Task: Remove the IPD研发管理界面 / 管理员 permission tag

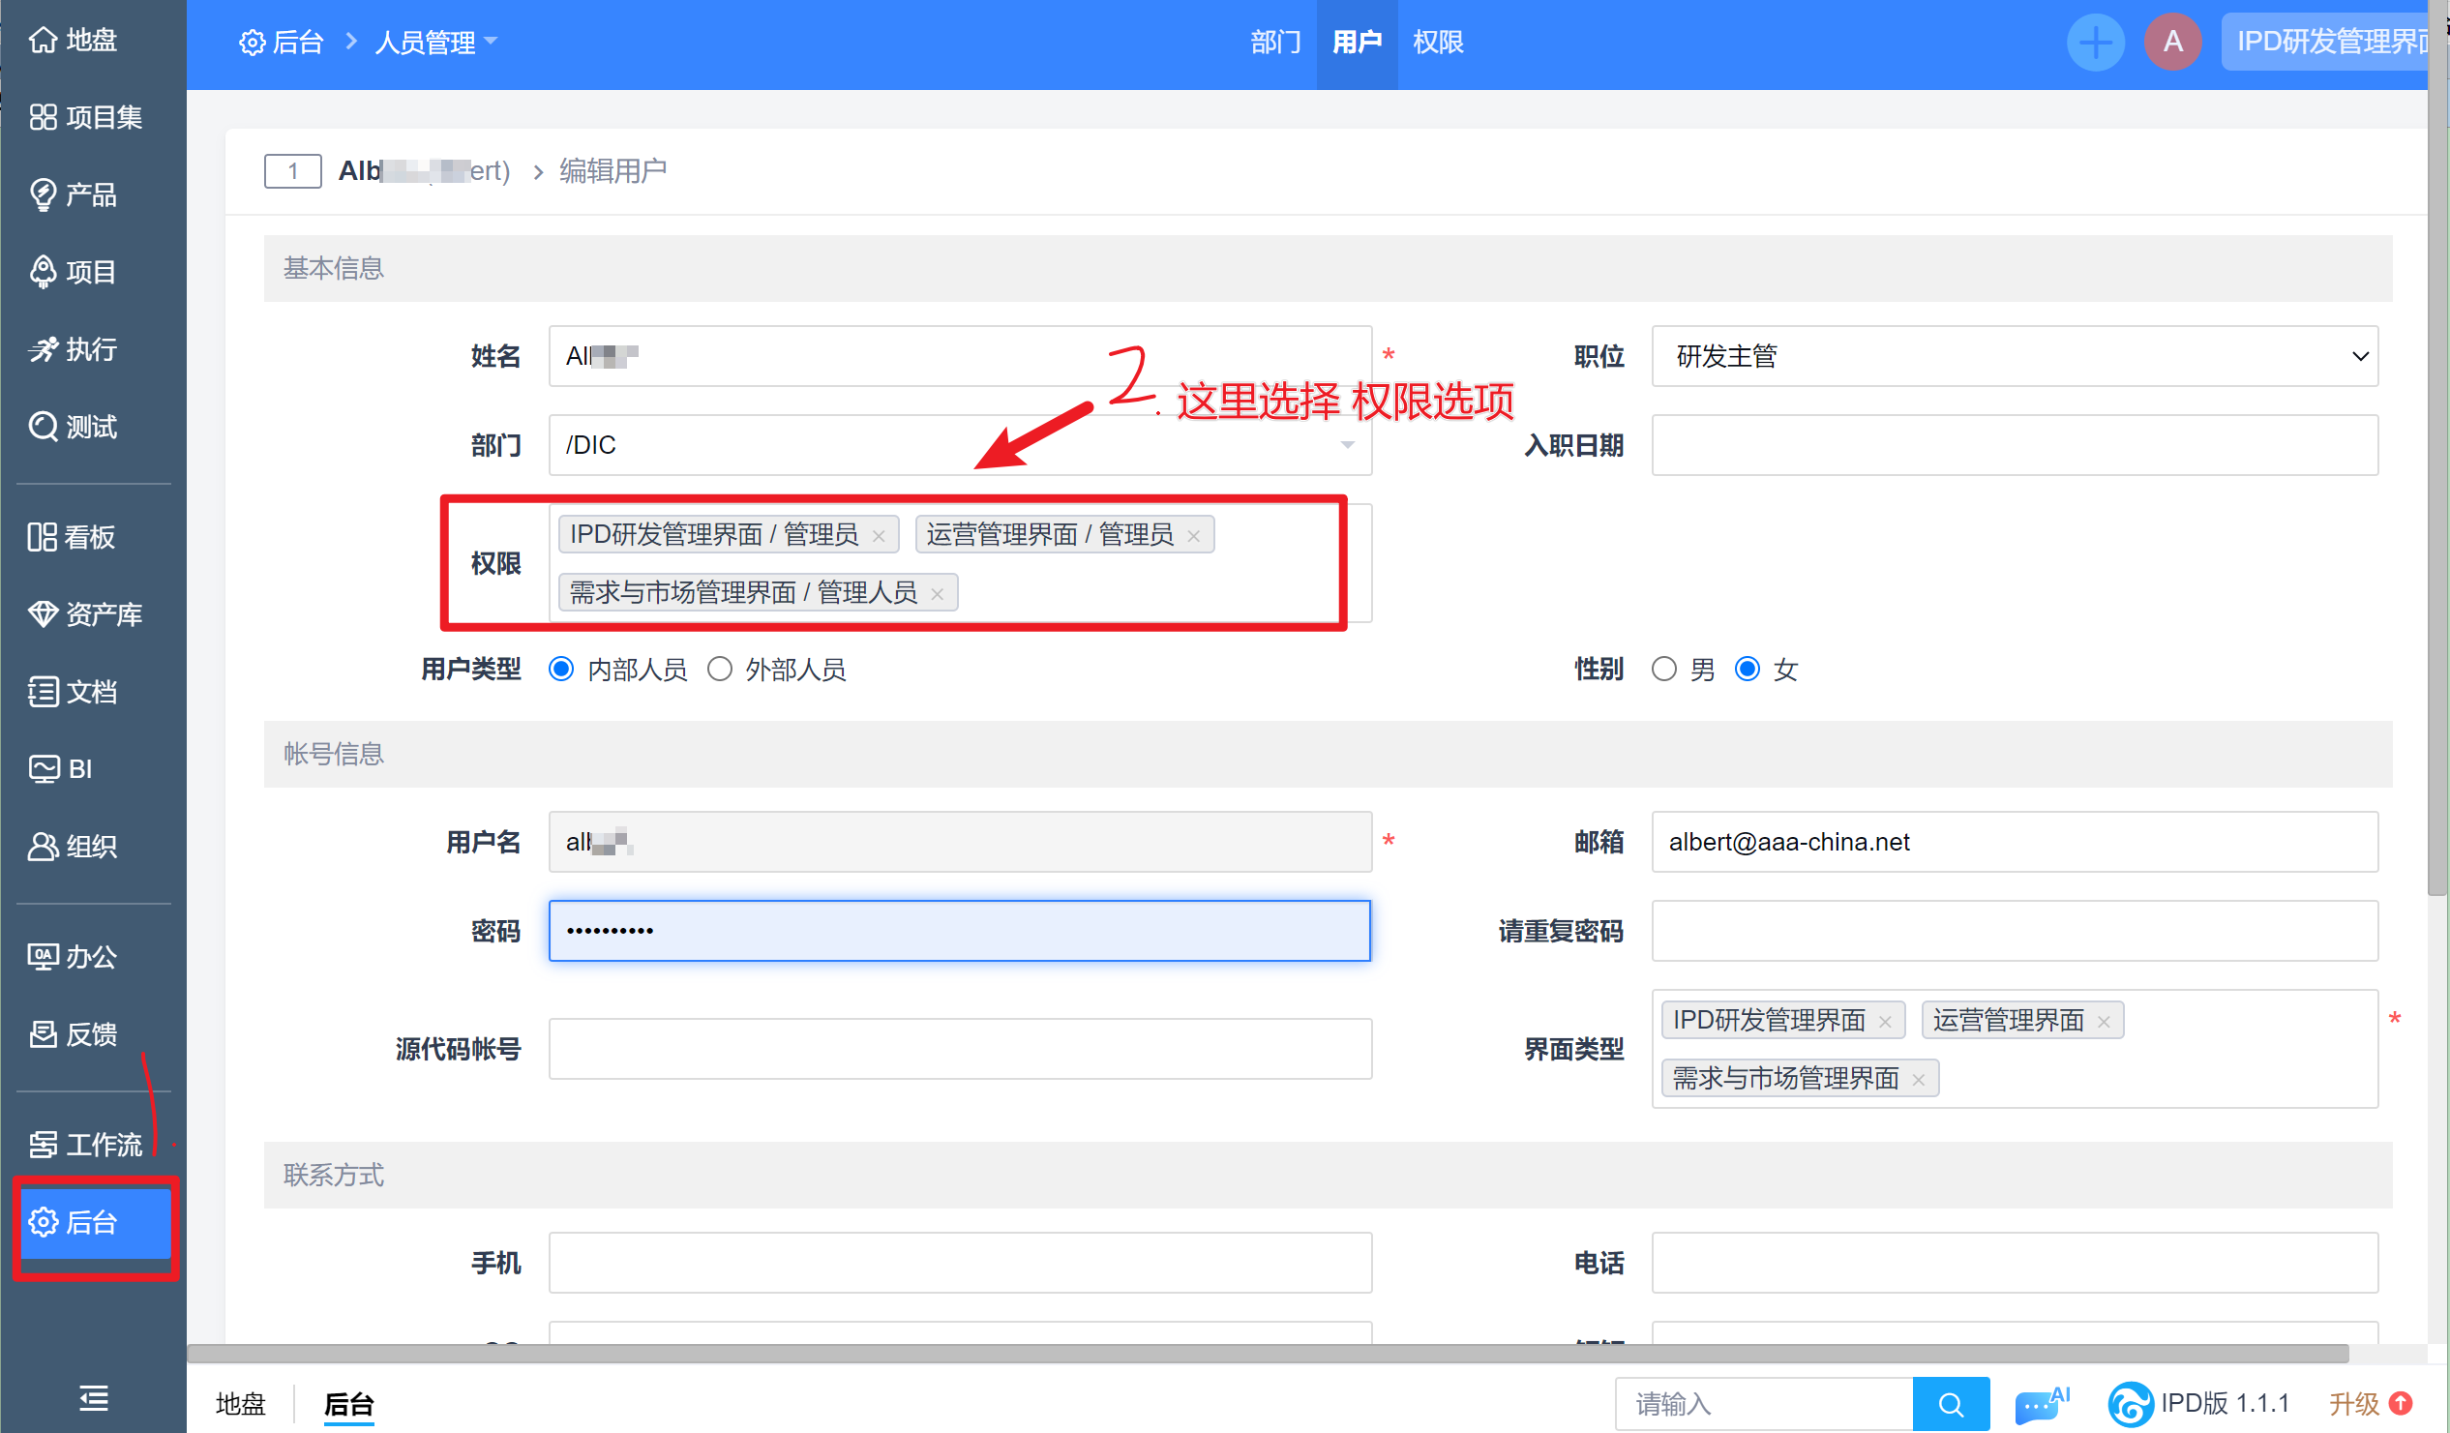Action: pos(879,536)
